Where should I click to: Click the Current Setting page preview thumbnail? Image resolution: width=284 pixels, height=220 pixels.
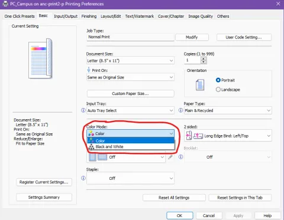tap(41, 58)
